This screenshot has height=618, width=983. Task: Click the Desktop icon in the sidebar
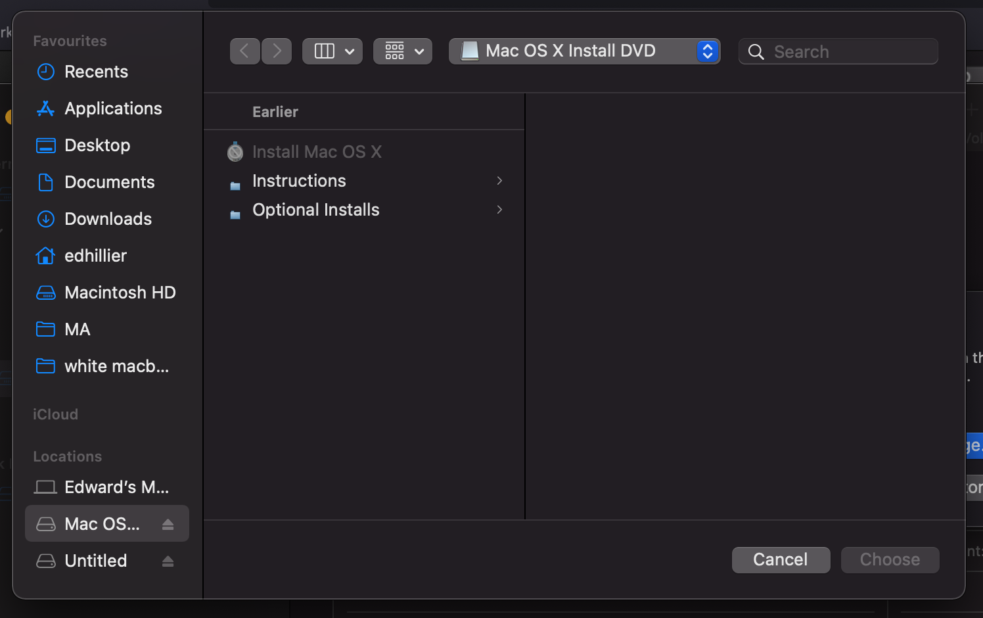click(45, 145)
